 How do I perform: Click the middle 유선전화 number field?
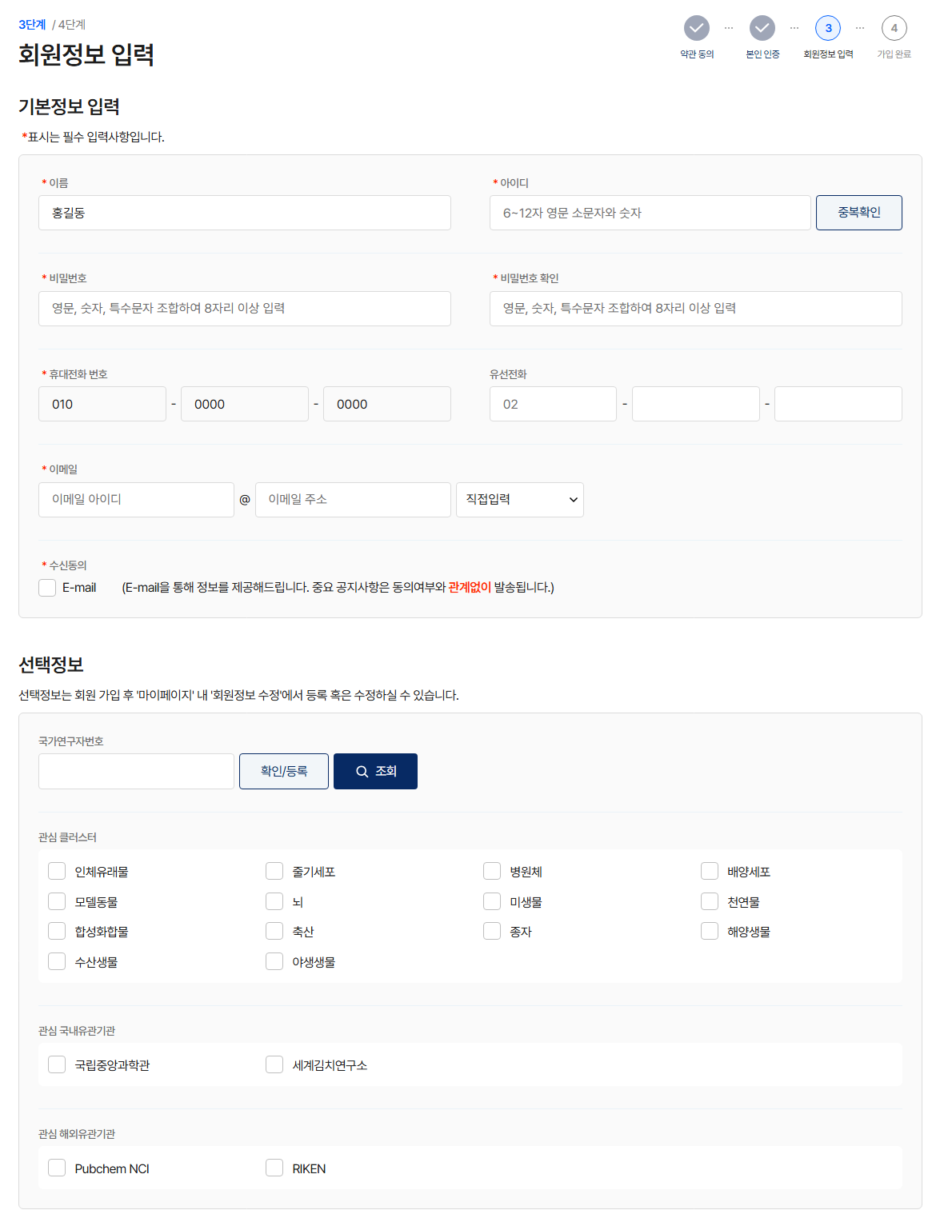pyautogui.click(x=696, y=404)
